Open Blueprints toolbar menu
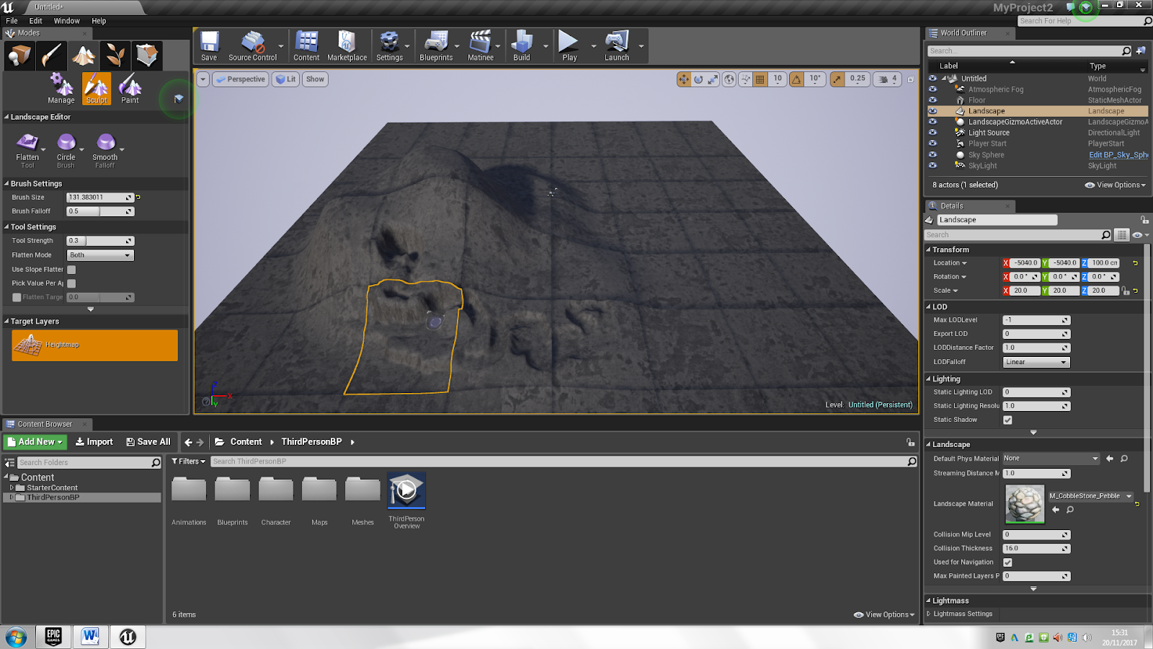This screenshot has height=649, width=1153. coord(436,46)
